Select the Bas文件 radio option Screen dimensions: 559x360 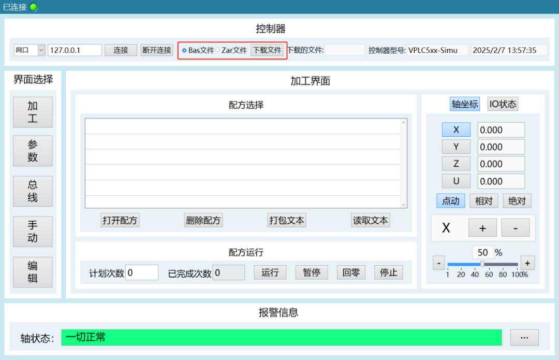coord(198,50)
